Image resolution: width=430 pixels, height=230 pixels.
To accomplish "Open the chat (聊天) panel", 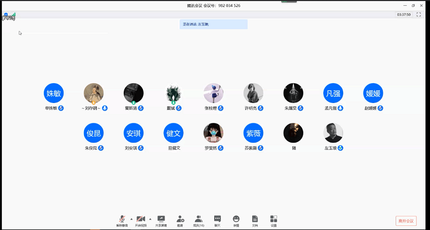I will [218, 221].
